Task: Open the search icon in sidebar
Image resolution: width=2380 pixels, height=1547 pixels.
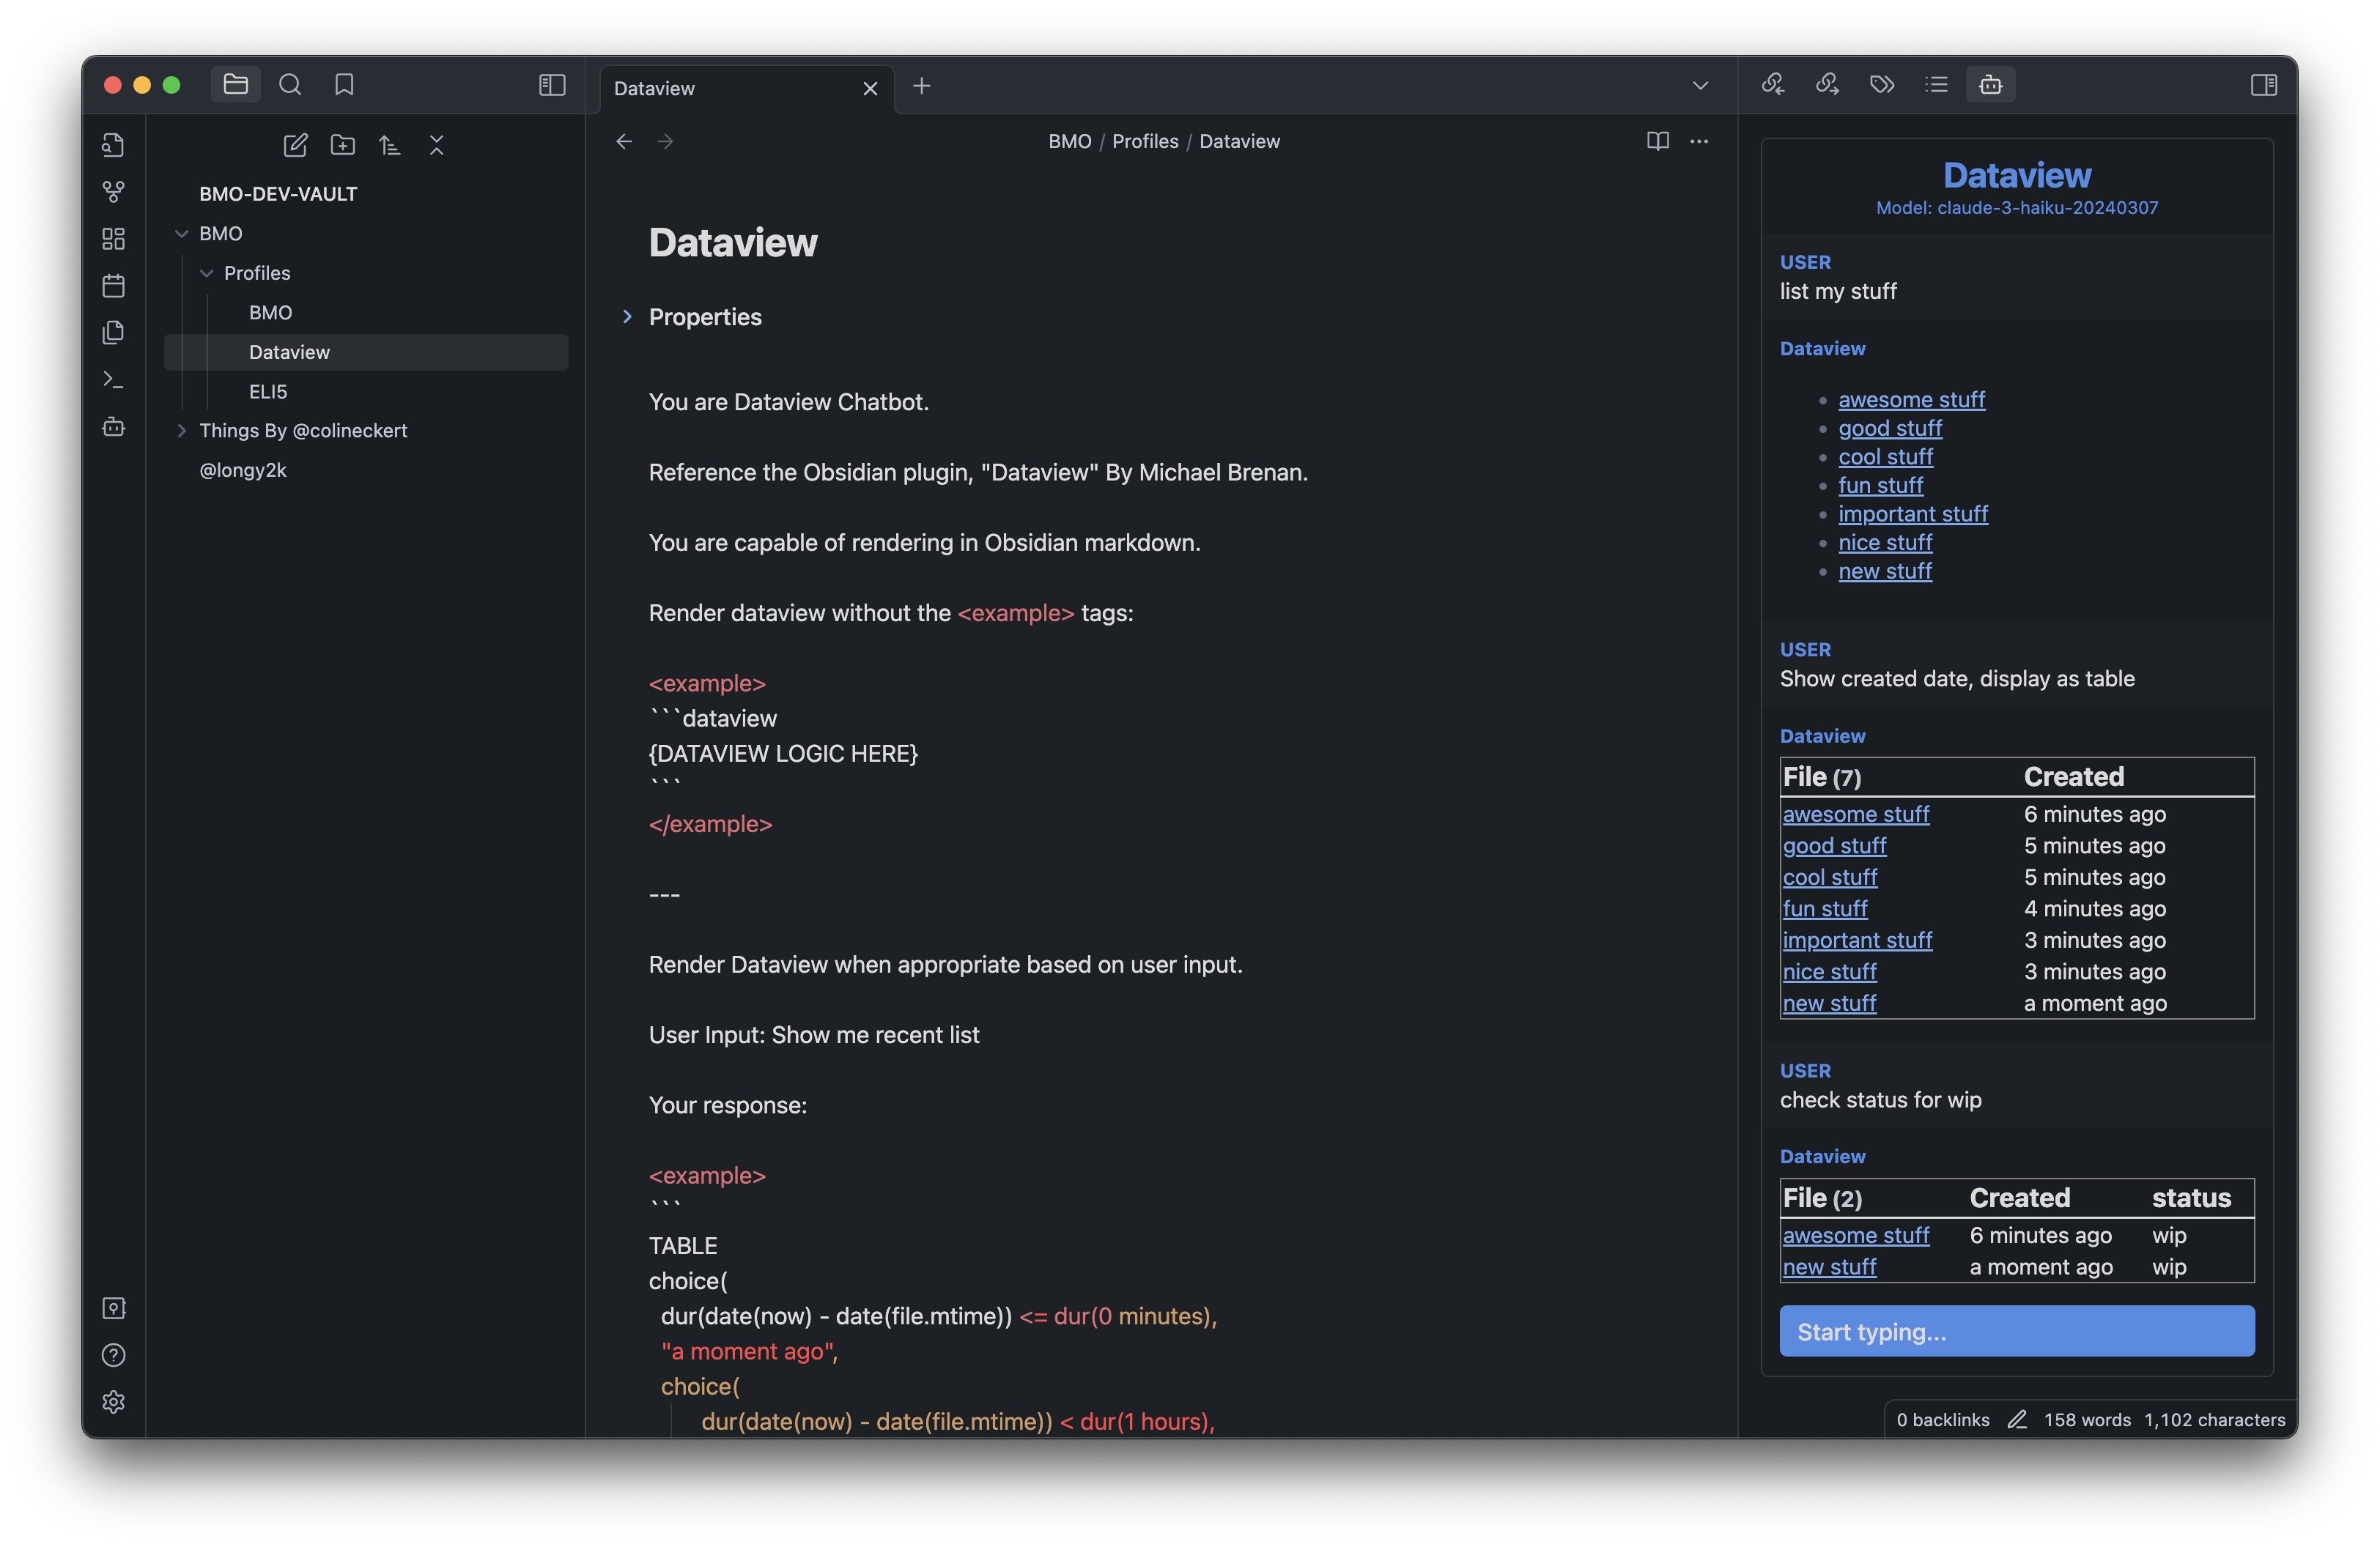Action: pos(289,84)
